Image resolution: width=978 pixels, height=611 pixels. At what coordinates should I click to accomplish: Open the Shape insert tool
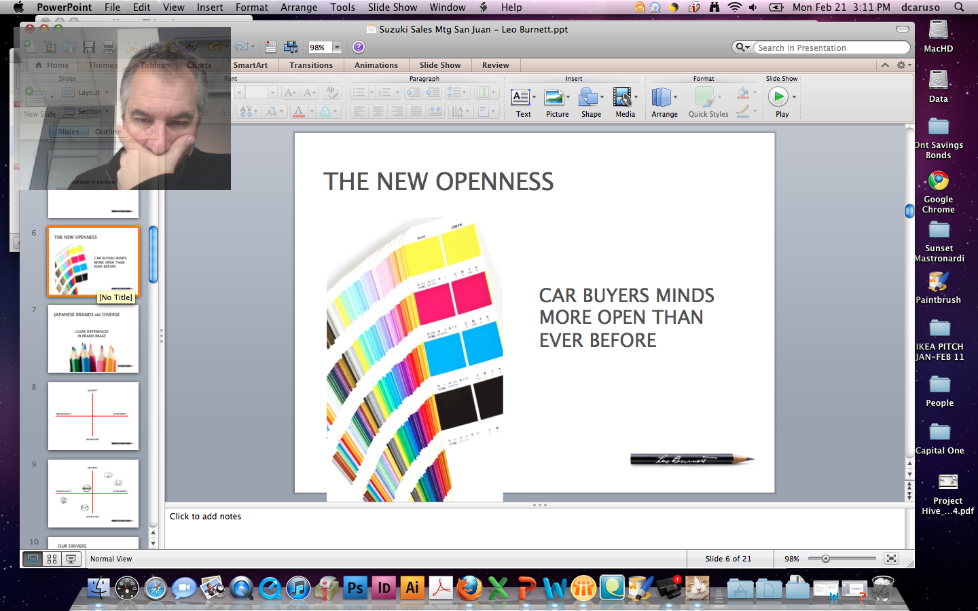pyautogui.click(x=589, y=98)
